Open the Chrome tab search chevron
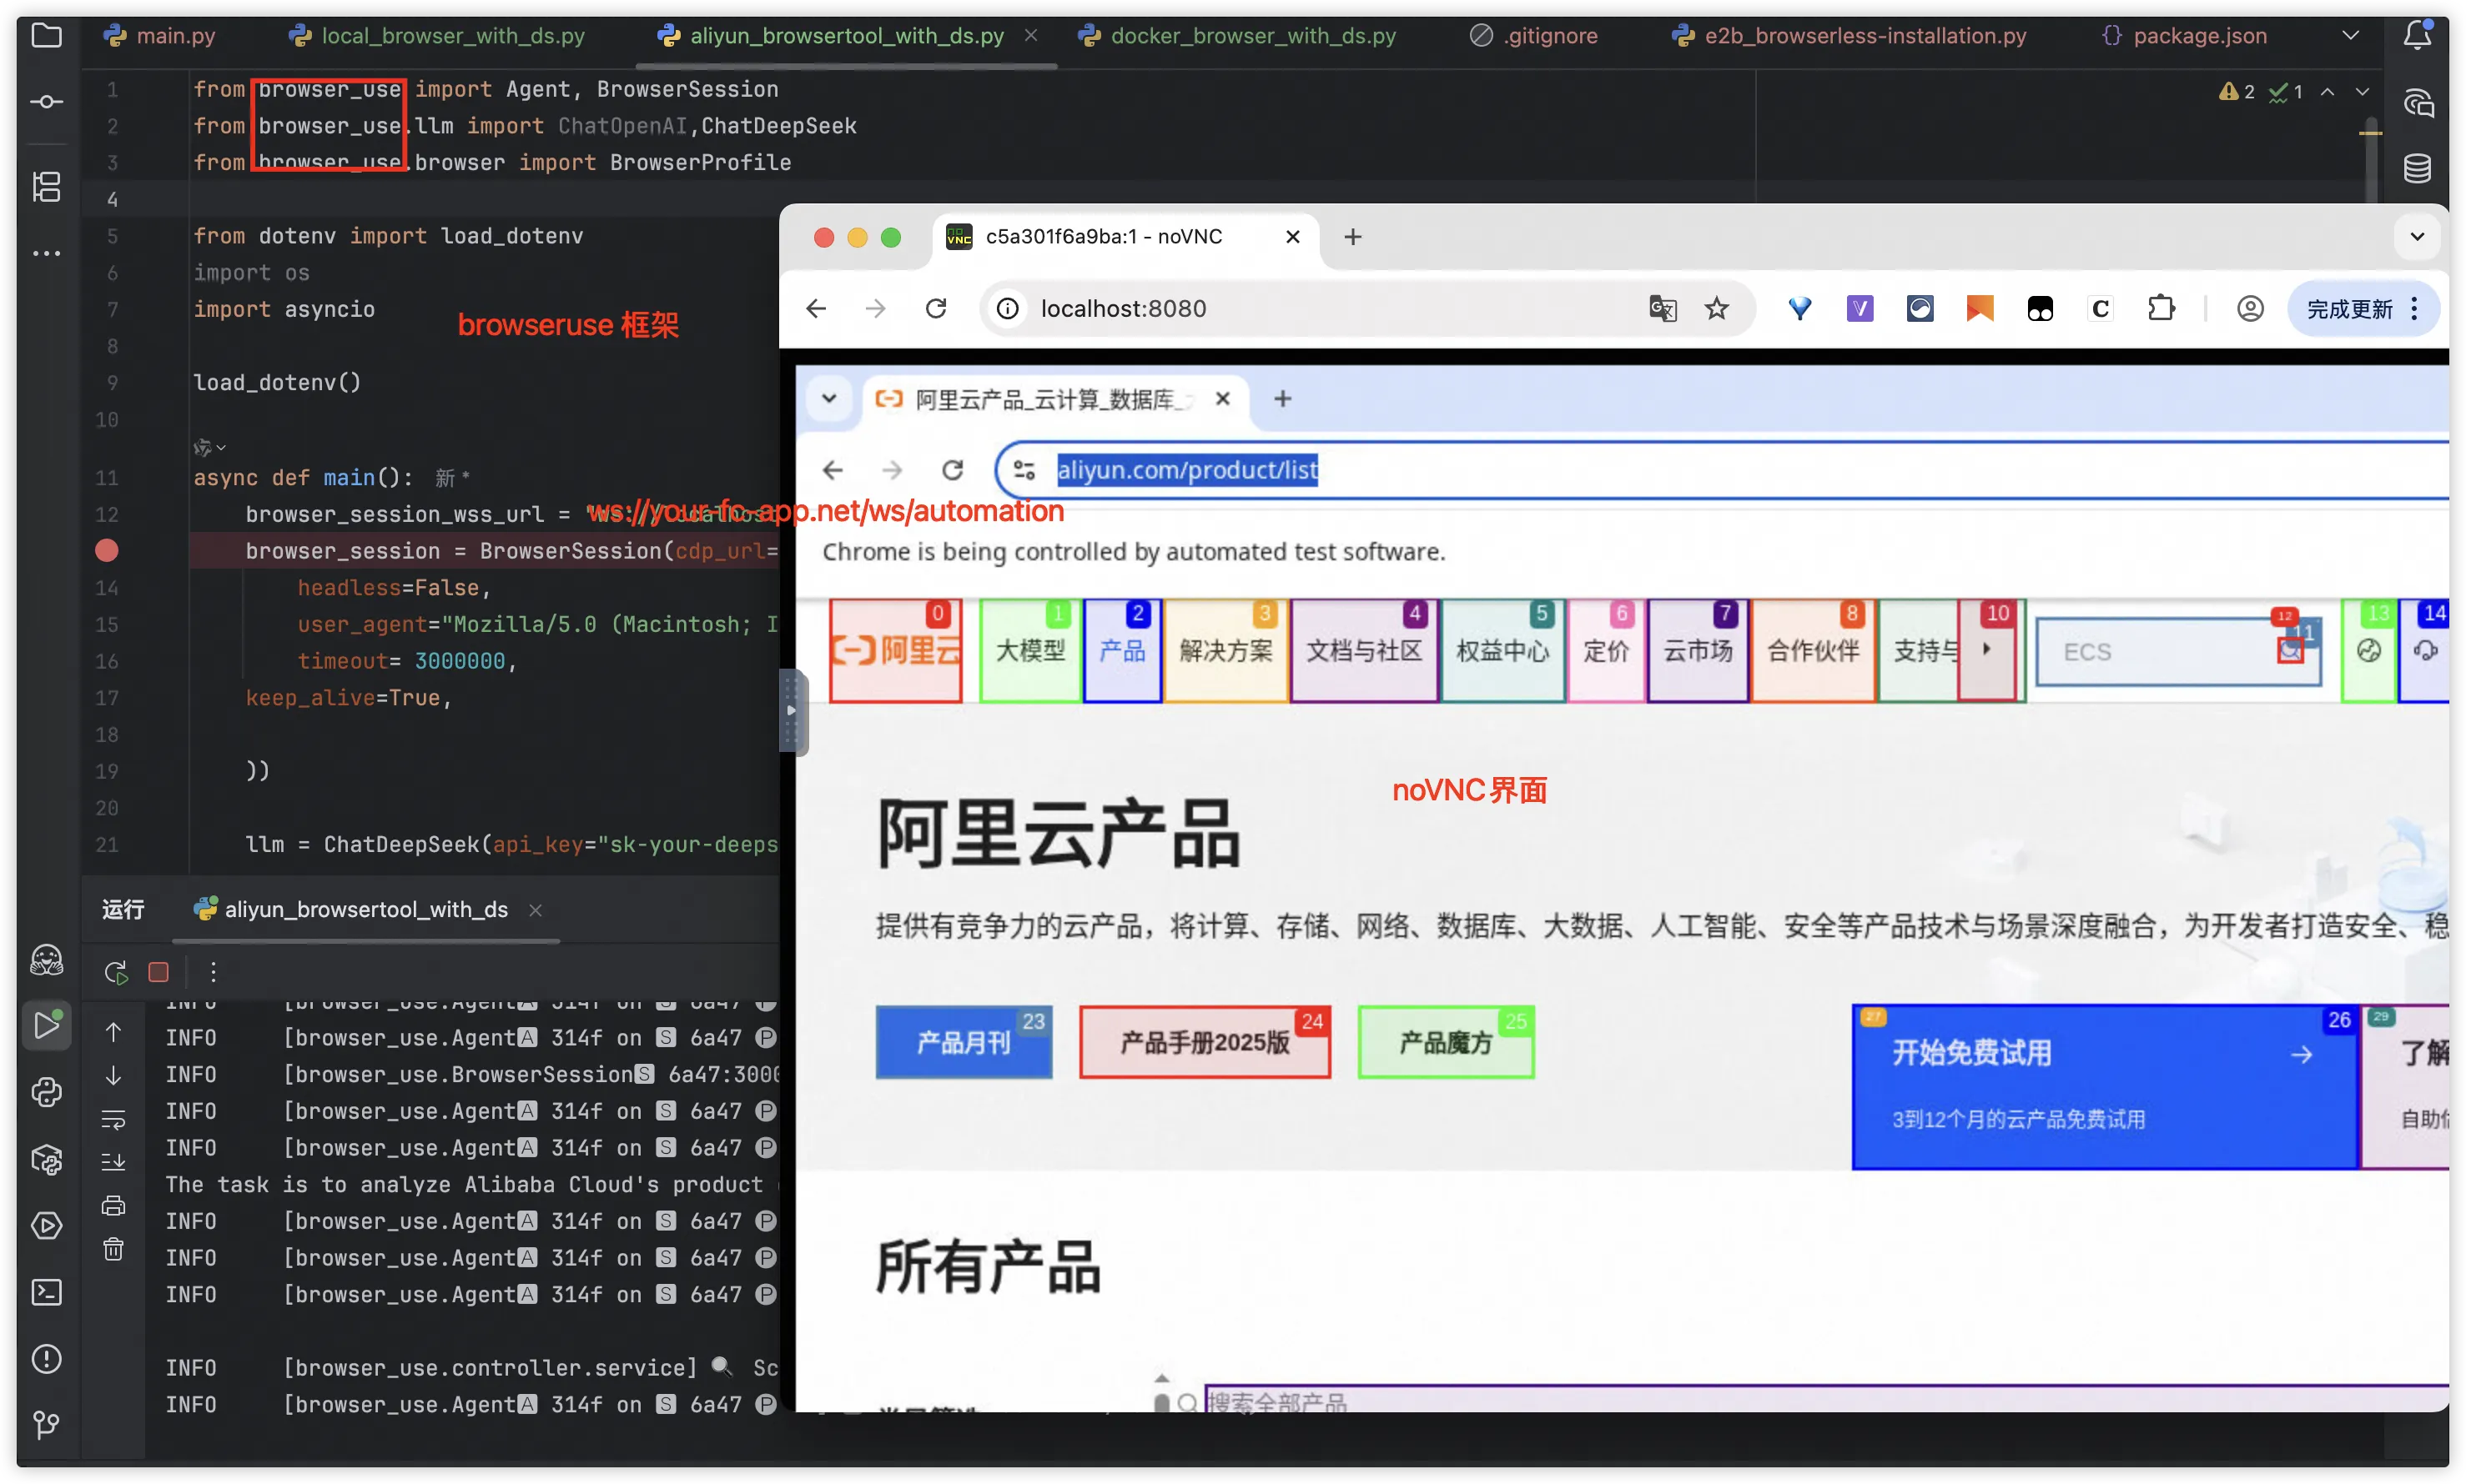This screenshot has height=1484, width=2466. 2417,237
